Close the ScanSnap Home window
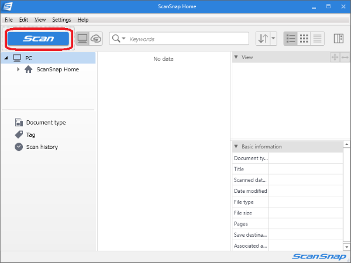This screenshot has width=351, height=263. (x=343, y=6)
